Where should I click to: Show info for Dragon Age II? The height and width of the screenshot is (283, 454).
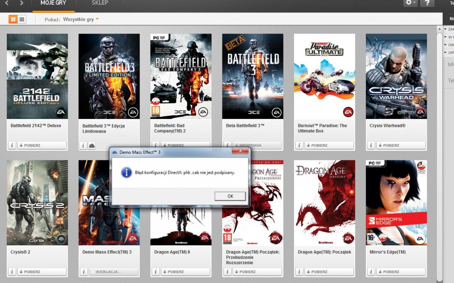coord(155,272)
